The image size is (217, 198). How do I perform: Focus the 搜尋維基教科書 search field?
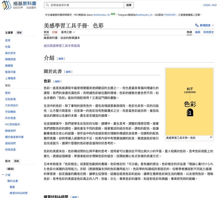click(x=84, y=5)
